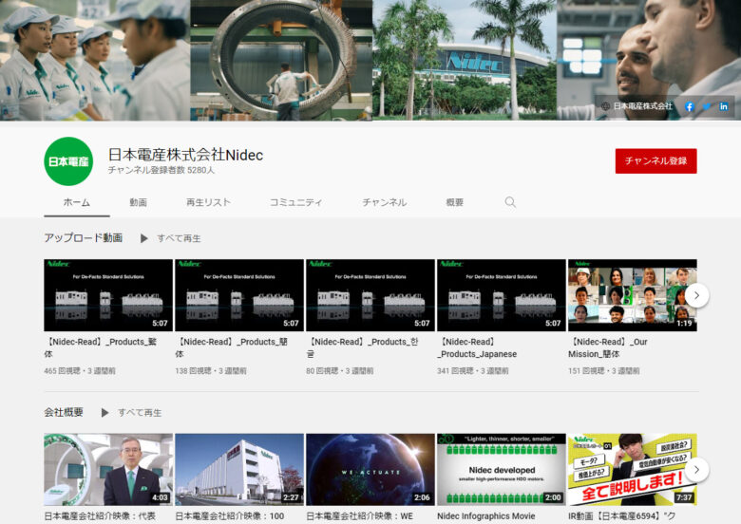Open title 日本電産会社紹介映像：100
Screen dimensions: 741x524
pyautogui.click(x=230, y=516)
